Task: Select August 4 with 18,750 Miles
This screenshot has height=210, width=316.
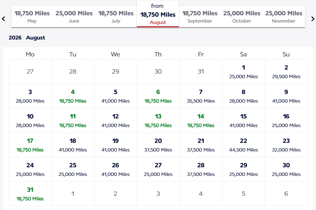Action: 72,96
